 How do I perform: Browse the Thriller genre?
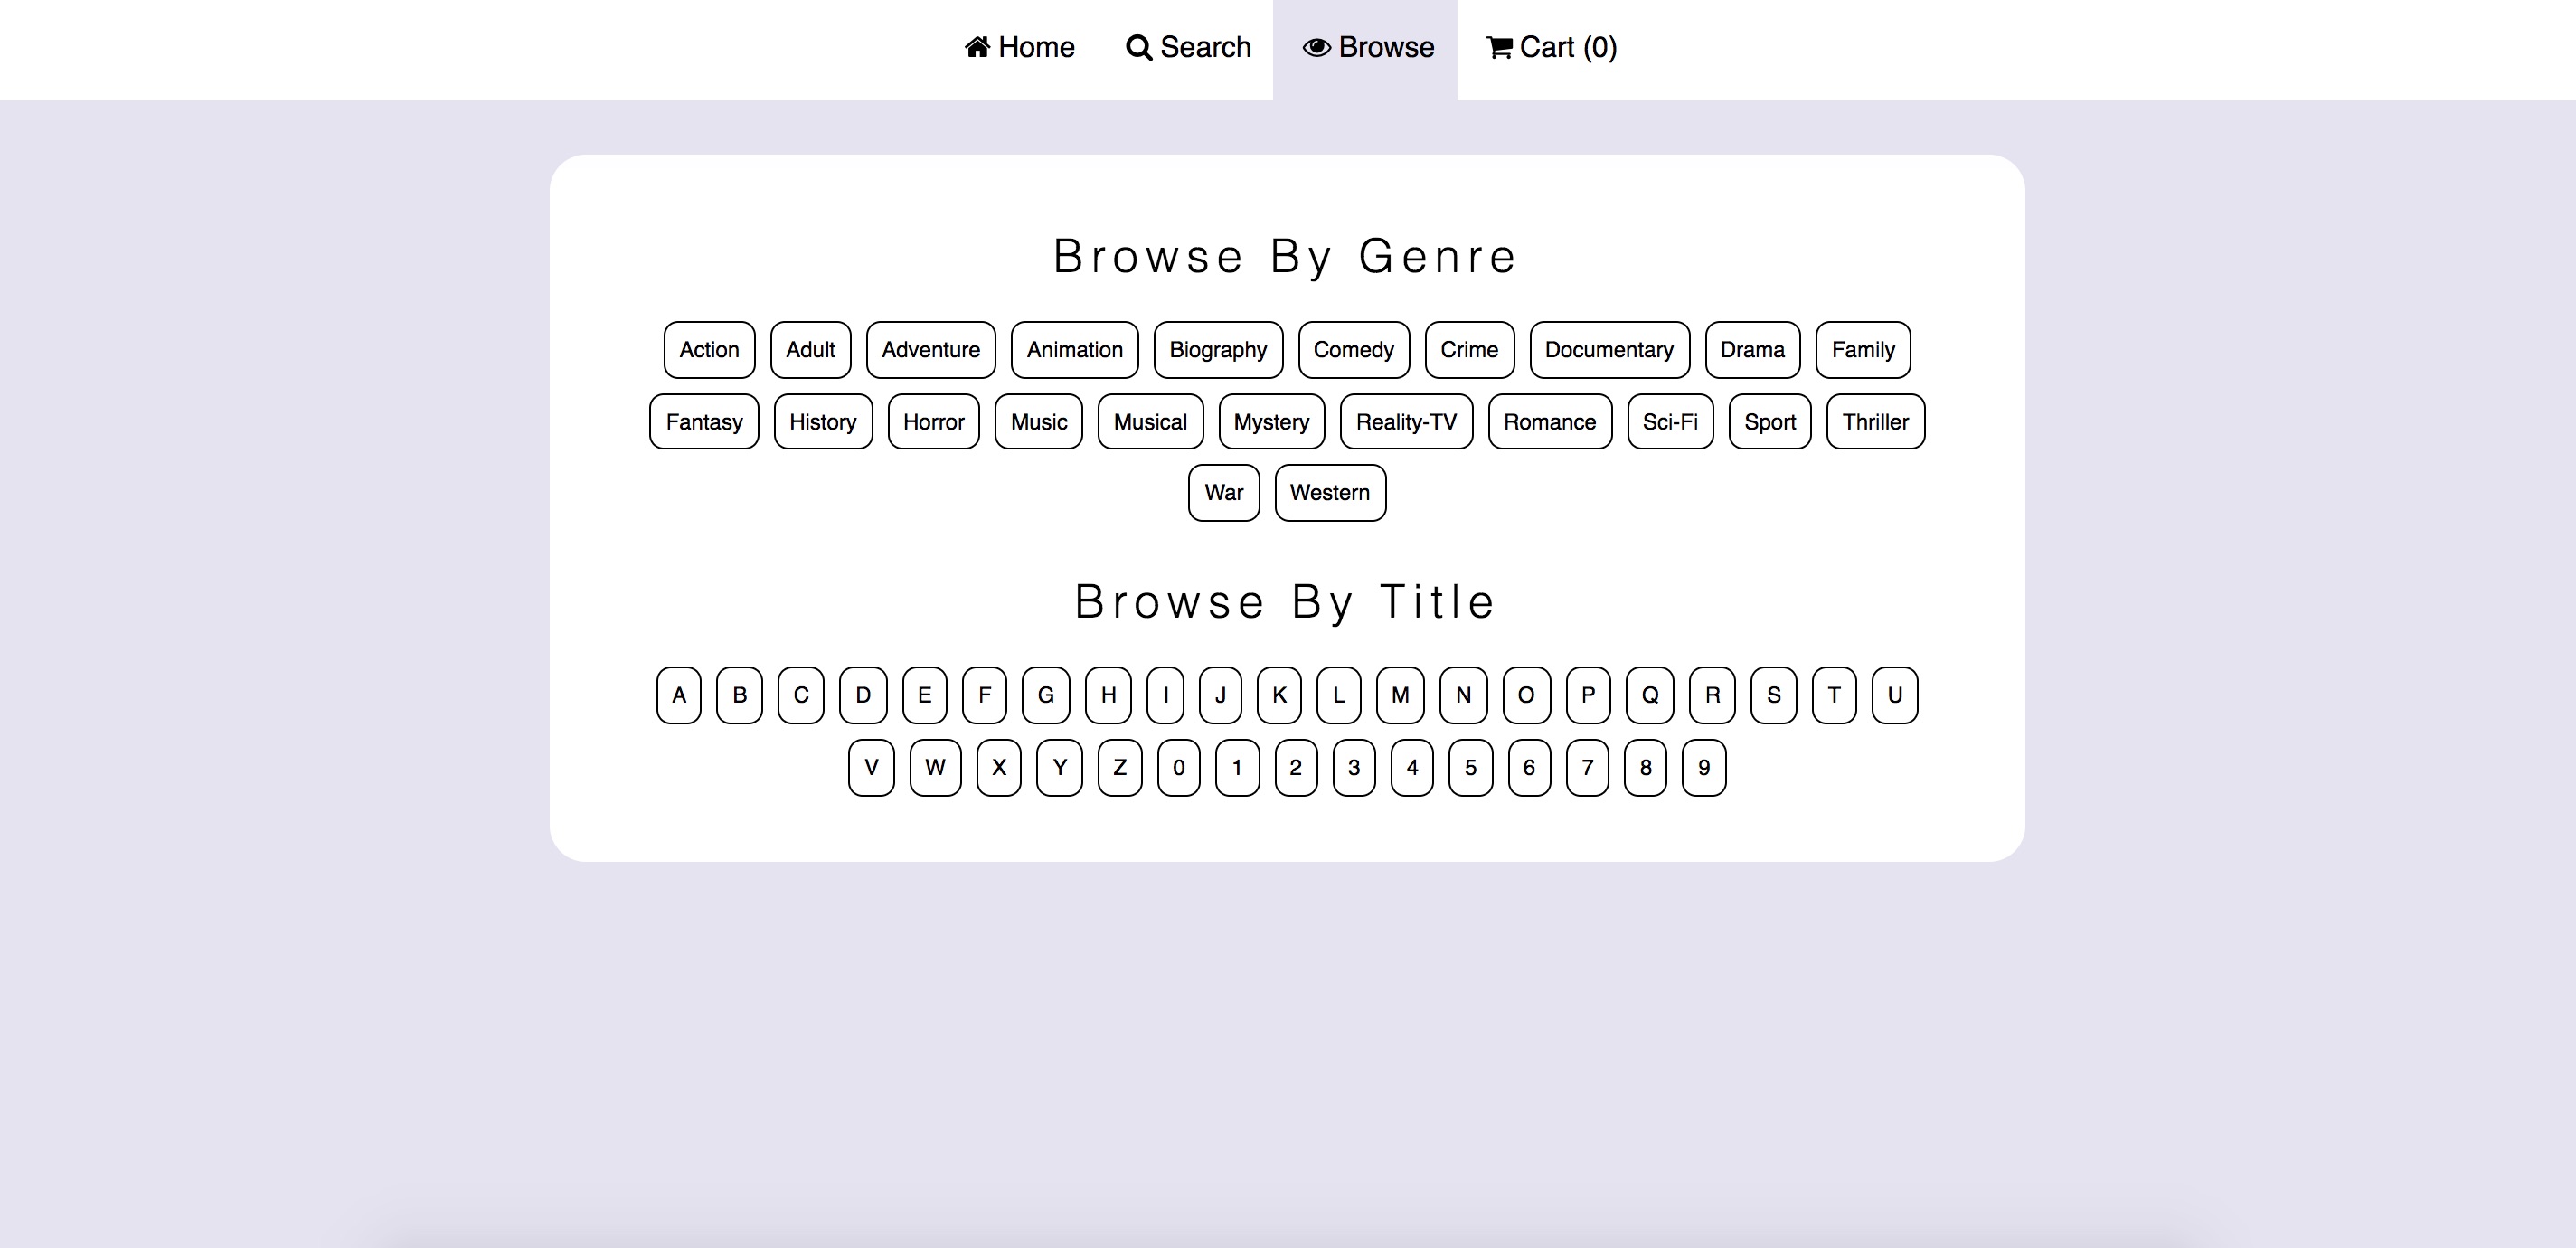(x=1875, y=422)
